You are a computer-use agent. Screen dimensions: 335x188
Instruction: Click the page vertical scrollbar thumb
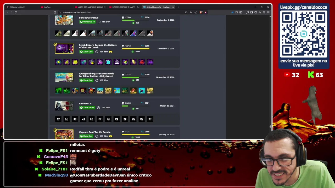click(x=270, y=127)
